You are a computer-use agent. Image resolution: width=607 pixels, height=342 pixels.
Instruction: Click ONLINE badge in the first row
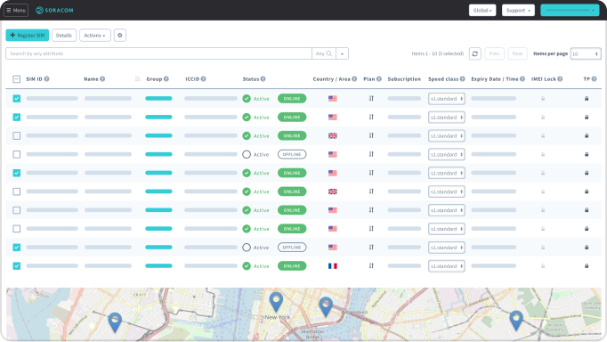click(x=292, y=99)
